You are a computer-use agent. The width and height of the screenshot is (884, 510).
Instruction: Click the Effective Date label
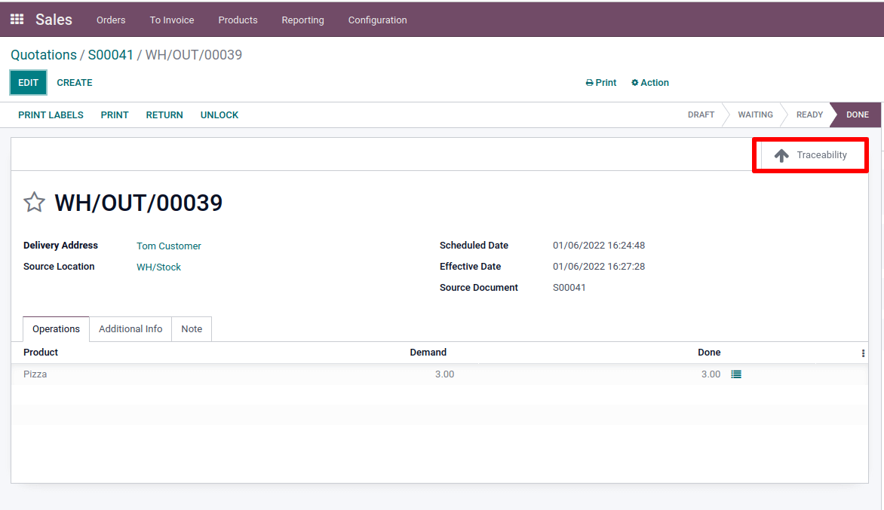click(x=470, y=266)
